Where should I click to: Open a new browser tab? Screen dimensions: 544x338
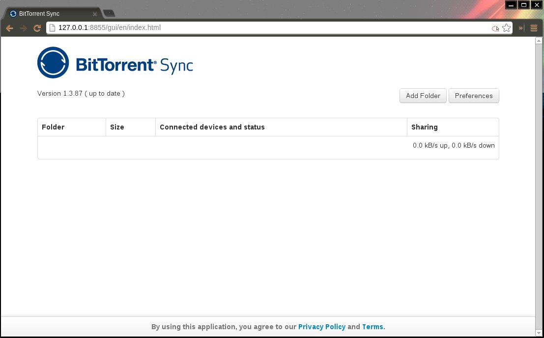(109, 14)
